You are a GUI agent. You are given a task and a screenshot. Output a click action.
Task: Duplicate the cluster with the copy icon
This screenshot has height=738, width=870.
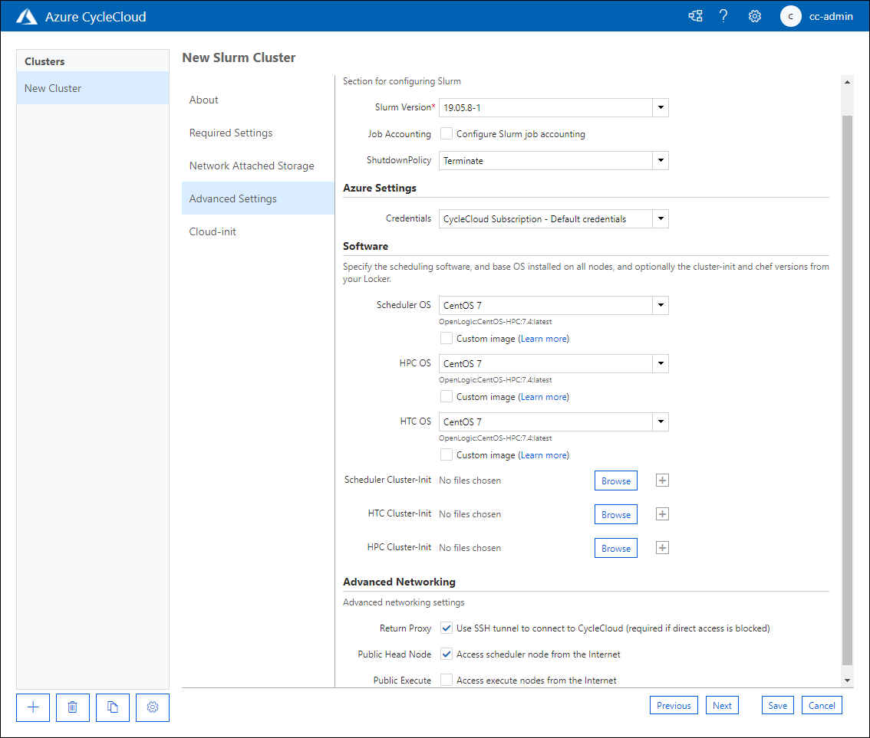click(112, 707)
